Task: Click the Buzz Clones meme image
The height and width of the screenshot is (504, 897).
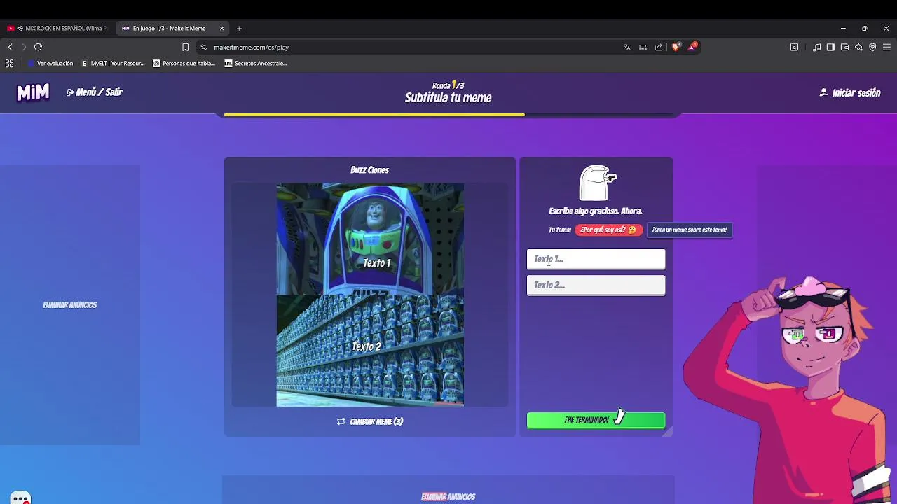Action: pyautogui.click(x=370, y=295)
